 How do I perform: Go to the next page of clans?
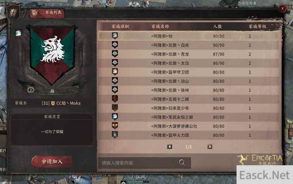(210, 147)
